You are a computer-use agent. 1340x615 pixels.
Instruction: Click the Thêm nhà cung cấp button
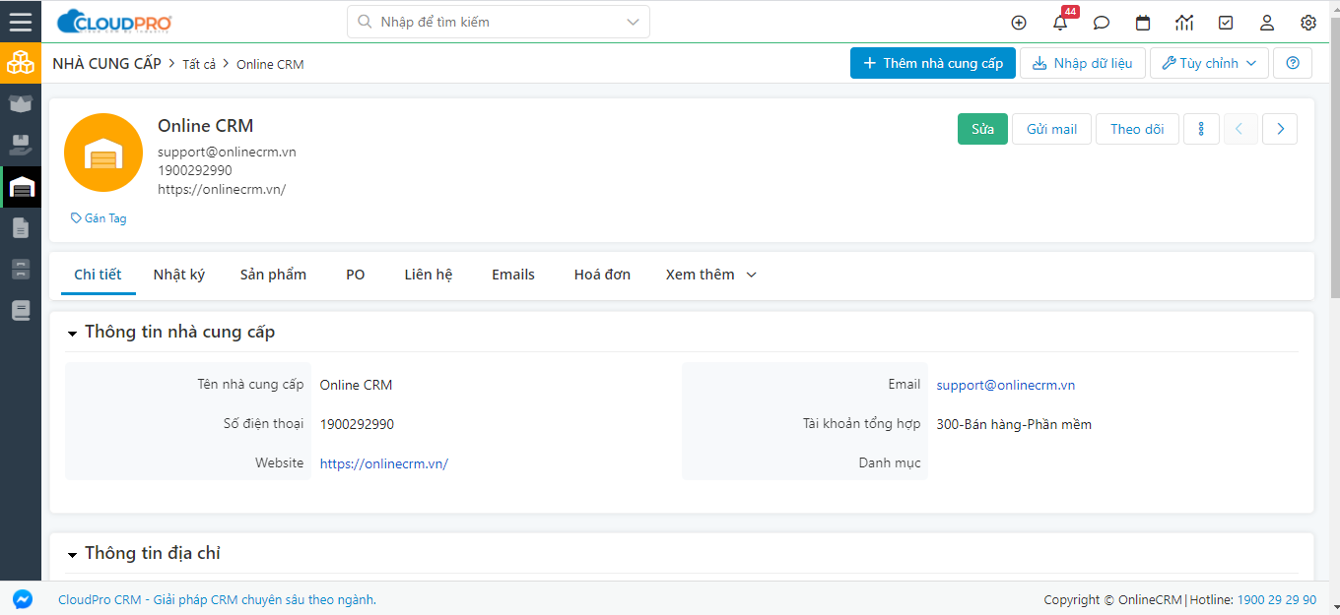[x=933, y=63]
